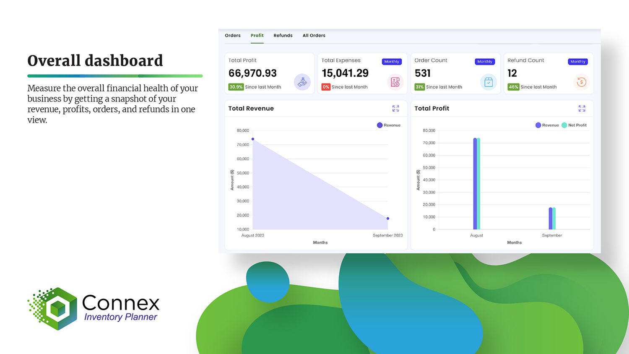Click the 31% green badge under Order Count
The image size is (629, 354).
(x=419, y=87)
